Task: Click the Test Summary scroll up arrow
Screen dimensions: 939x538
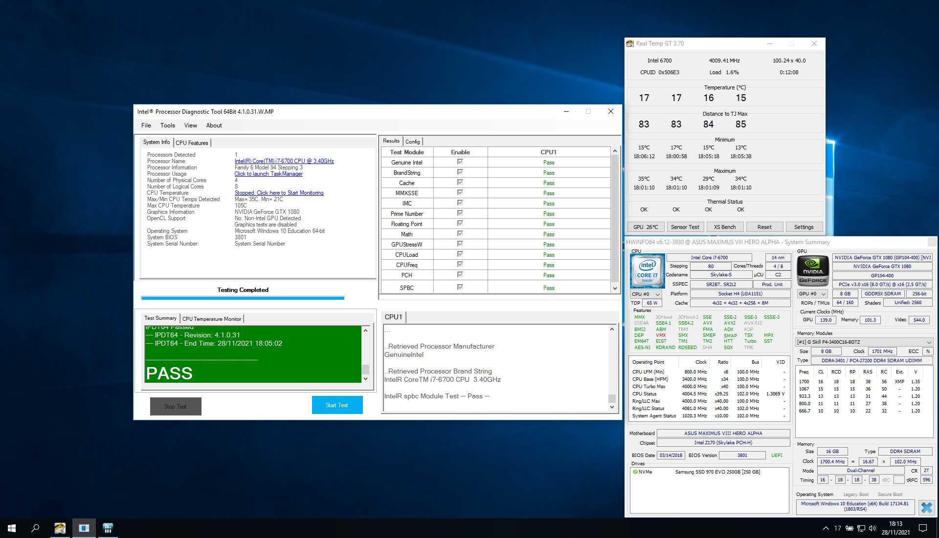Action: (x=365, y=331)
